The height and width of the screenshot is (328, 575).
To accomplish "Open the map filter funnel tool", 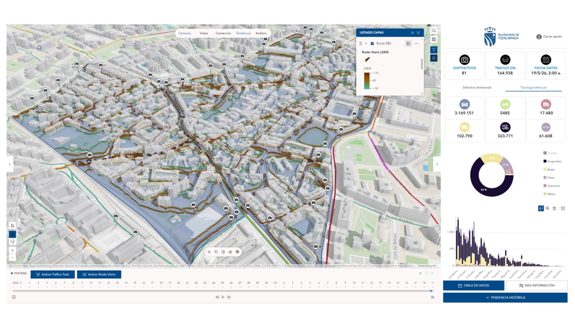I will point(434,50).
